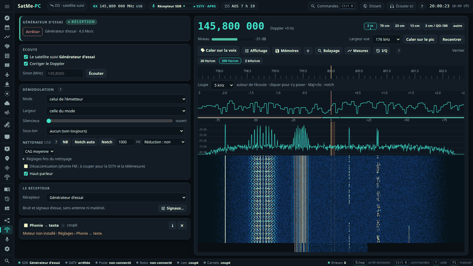The width and height of the screenshot is (473, 266).
Task: Open the satellite icon in the sidebar
Action: click(7, 125)
